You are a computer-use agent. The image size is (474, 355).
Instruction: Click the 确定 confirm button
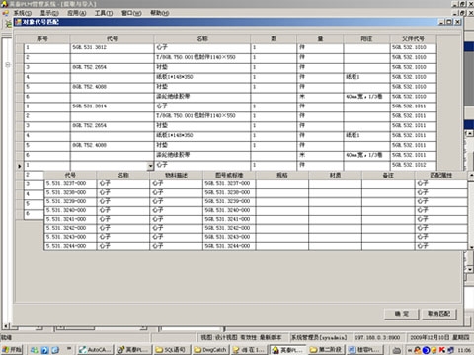402,314
